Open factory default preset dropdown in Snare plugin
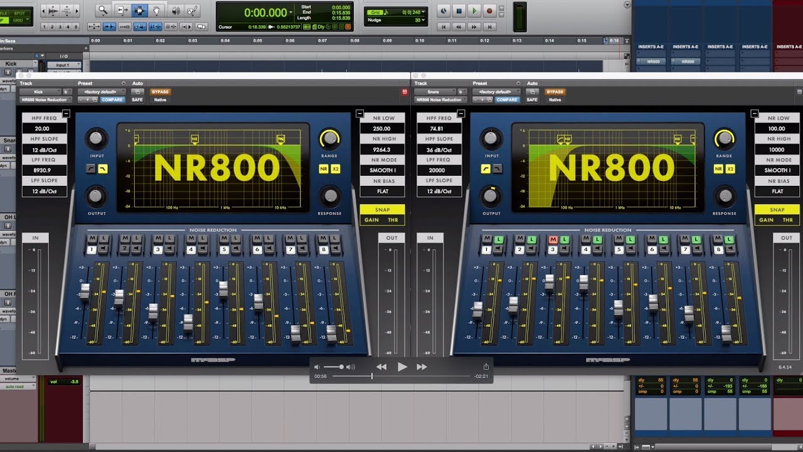Screen dimensions: 803x452 point(496,92)
